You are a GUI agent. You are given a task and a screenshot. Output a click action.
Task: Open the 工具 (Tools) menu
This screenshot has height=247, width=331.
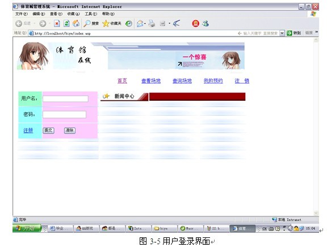point(91,14)
